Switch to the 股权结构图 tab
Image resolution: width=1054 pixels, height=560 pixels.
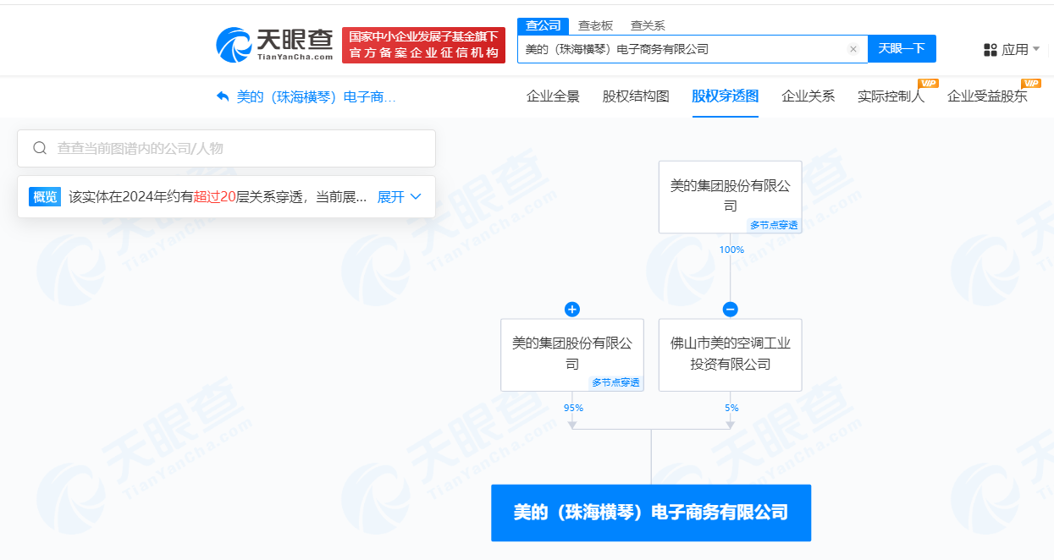(634, 97)
